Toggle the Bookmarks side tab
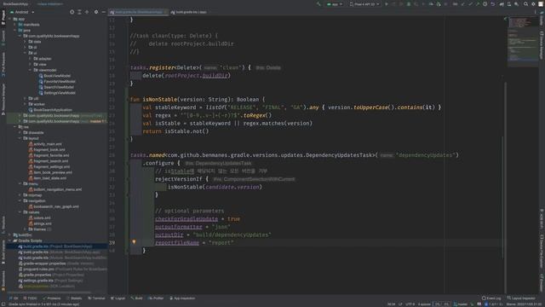Viewport: 545px width, 307px height. [3, 281]
